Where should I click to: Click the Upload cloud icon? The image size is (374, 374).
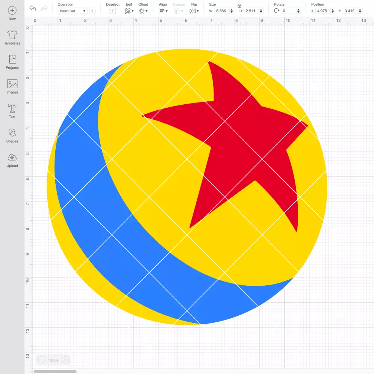(12, 157)
